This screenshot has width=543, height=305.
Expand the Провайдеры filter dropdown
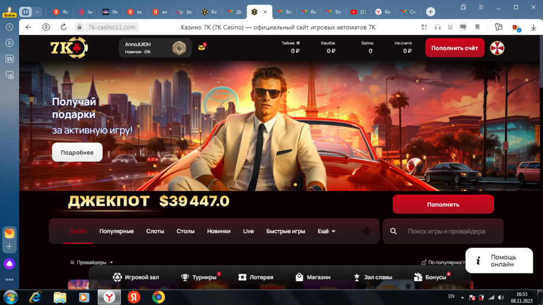pyautogui.click(x=91, y=263)
